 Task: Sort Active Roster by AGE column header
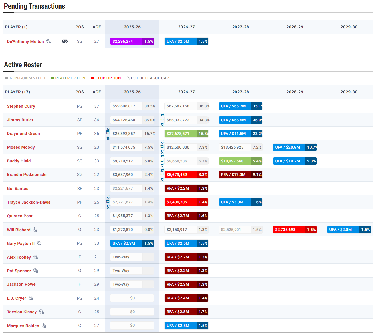97,92
